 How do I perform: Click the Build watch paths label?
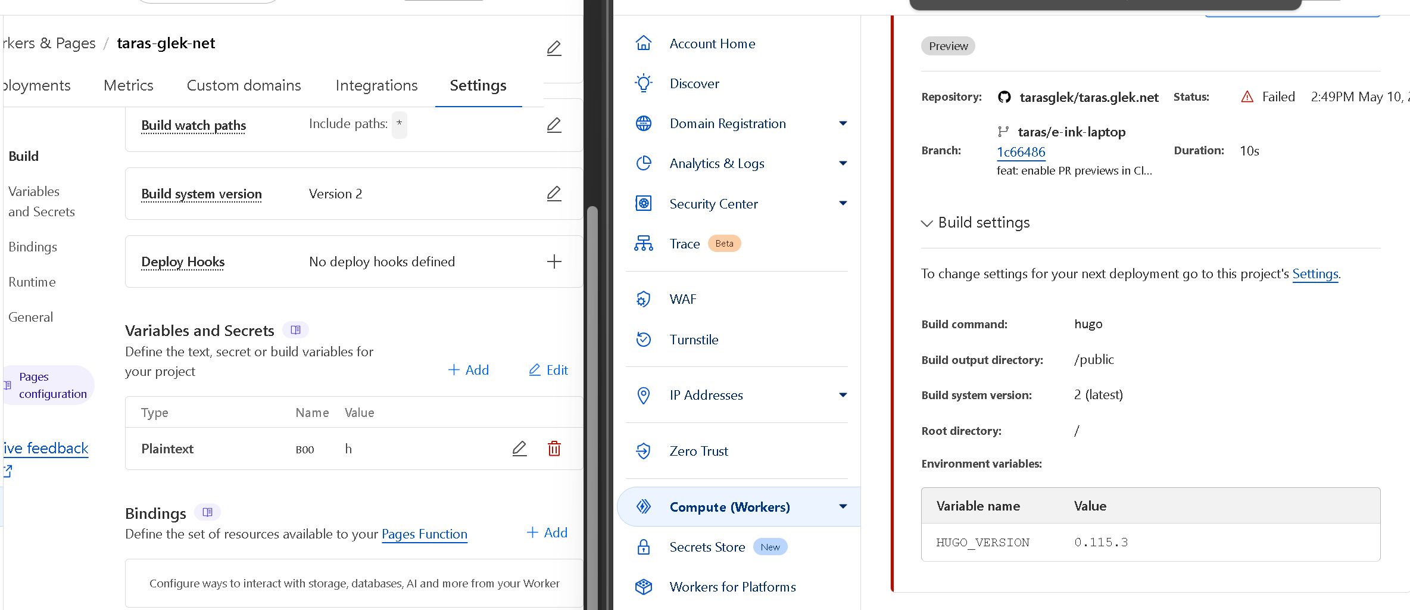[x=194, y=125]
